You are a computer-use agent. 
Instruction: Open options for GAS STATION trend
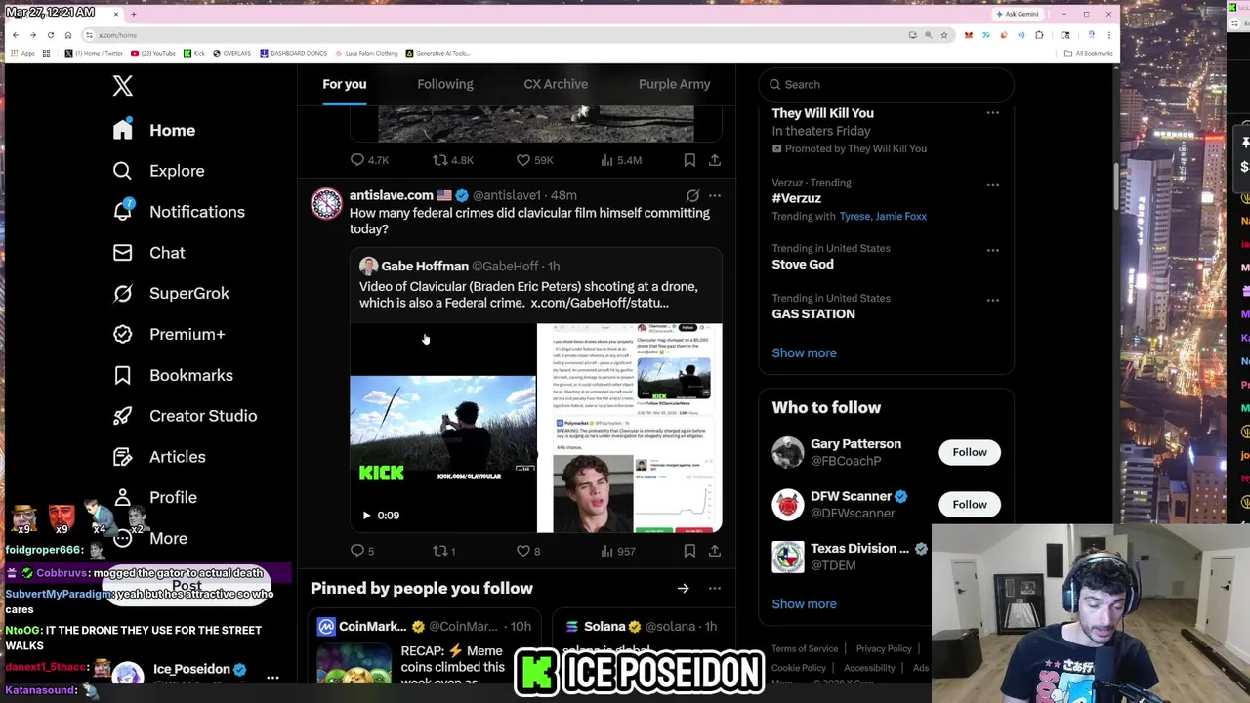[993, 299]
